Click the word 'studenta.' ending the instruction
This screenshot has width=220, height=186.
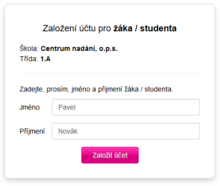click(159, 89)
